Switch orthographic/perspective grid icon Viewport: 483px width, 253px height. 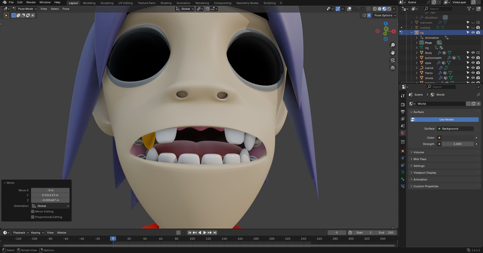pos(392,68)
